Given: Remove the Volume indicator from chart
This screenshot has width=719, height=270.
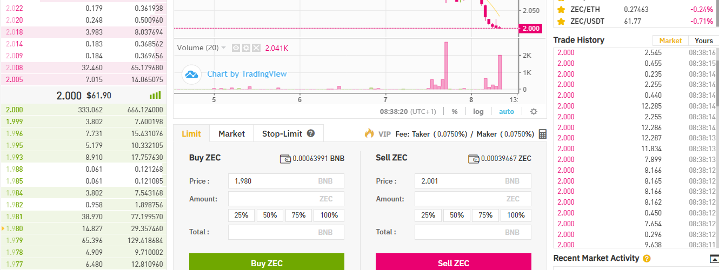Looking at the screenshot, I should click(x=256, y=48).
